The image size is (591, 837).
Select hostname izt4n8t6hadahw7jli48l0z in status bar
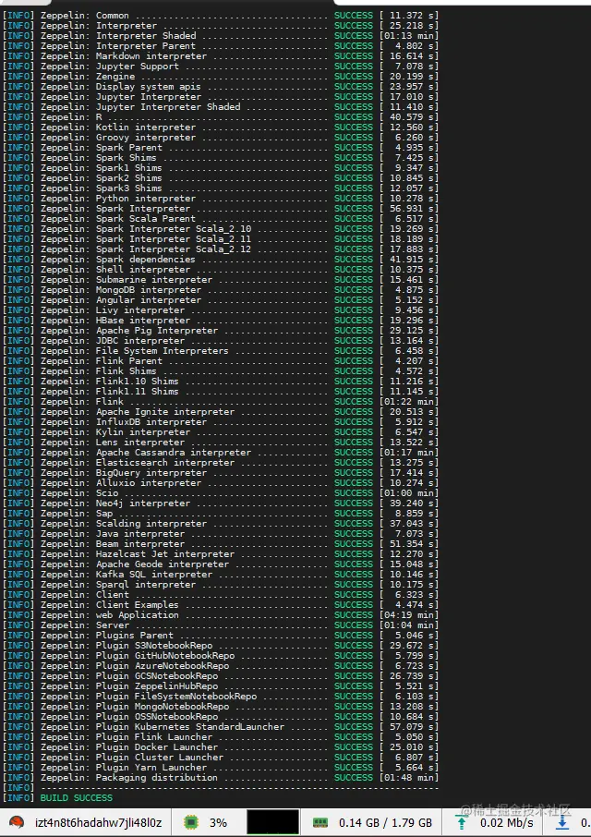99,822
